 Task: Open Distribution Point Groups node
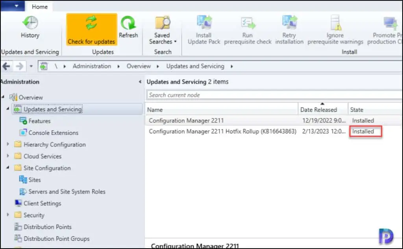coord(57,239)
